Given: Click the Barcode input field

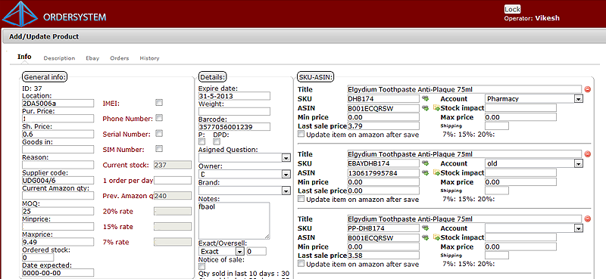Looking at the screenshot, I should pyautogui.click(x=234, y=126).
